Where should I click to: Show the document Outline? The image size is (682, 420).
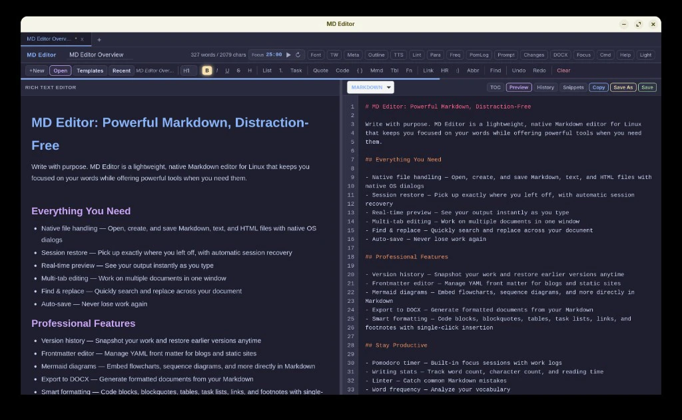376,55
